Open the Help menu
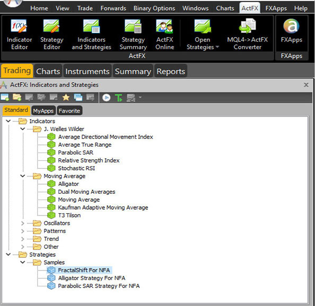 click(301, 8)
